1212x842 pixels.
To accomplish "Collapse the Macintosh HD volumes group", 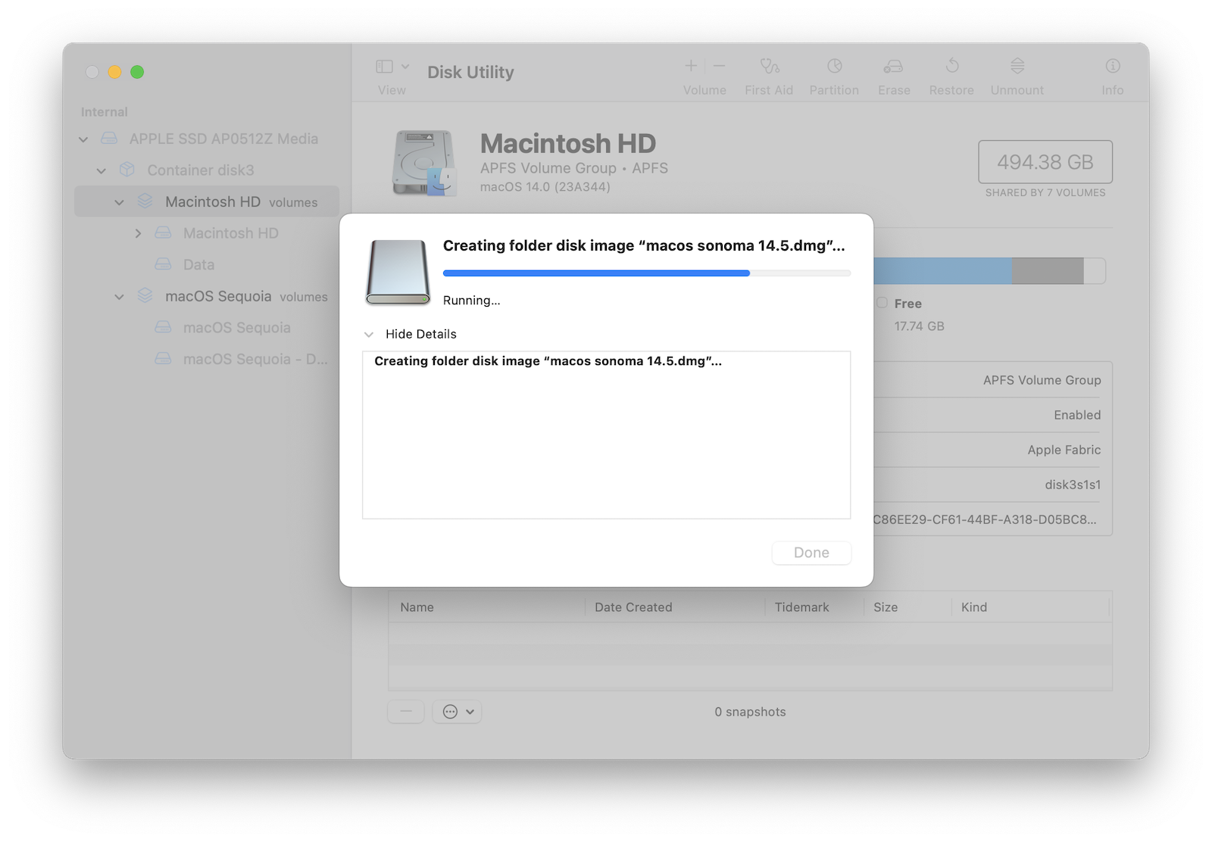I will coord(119,203).
